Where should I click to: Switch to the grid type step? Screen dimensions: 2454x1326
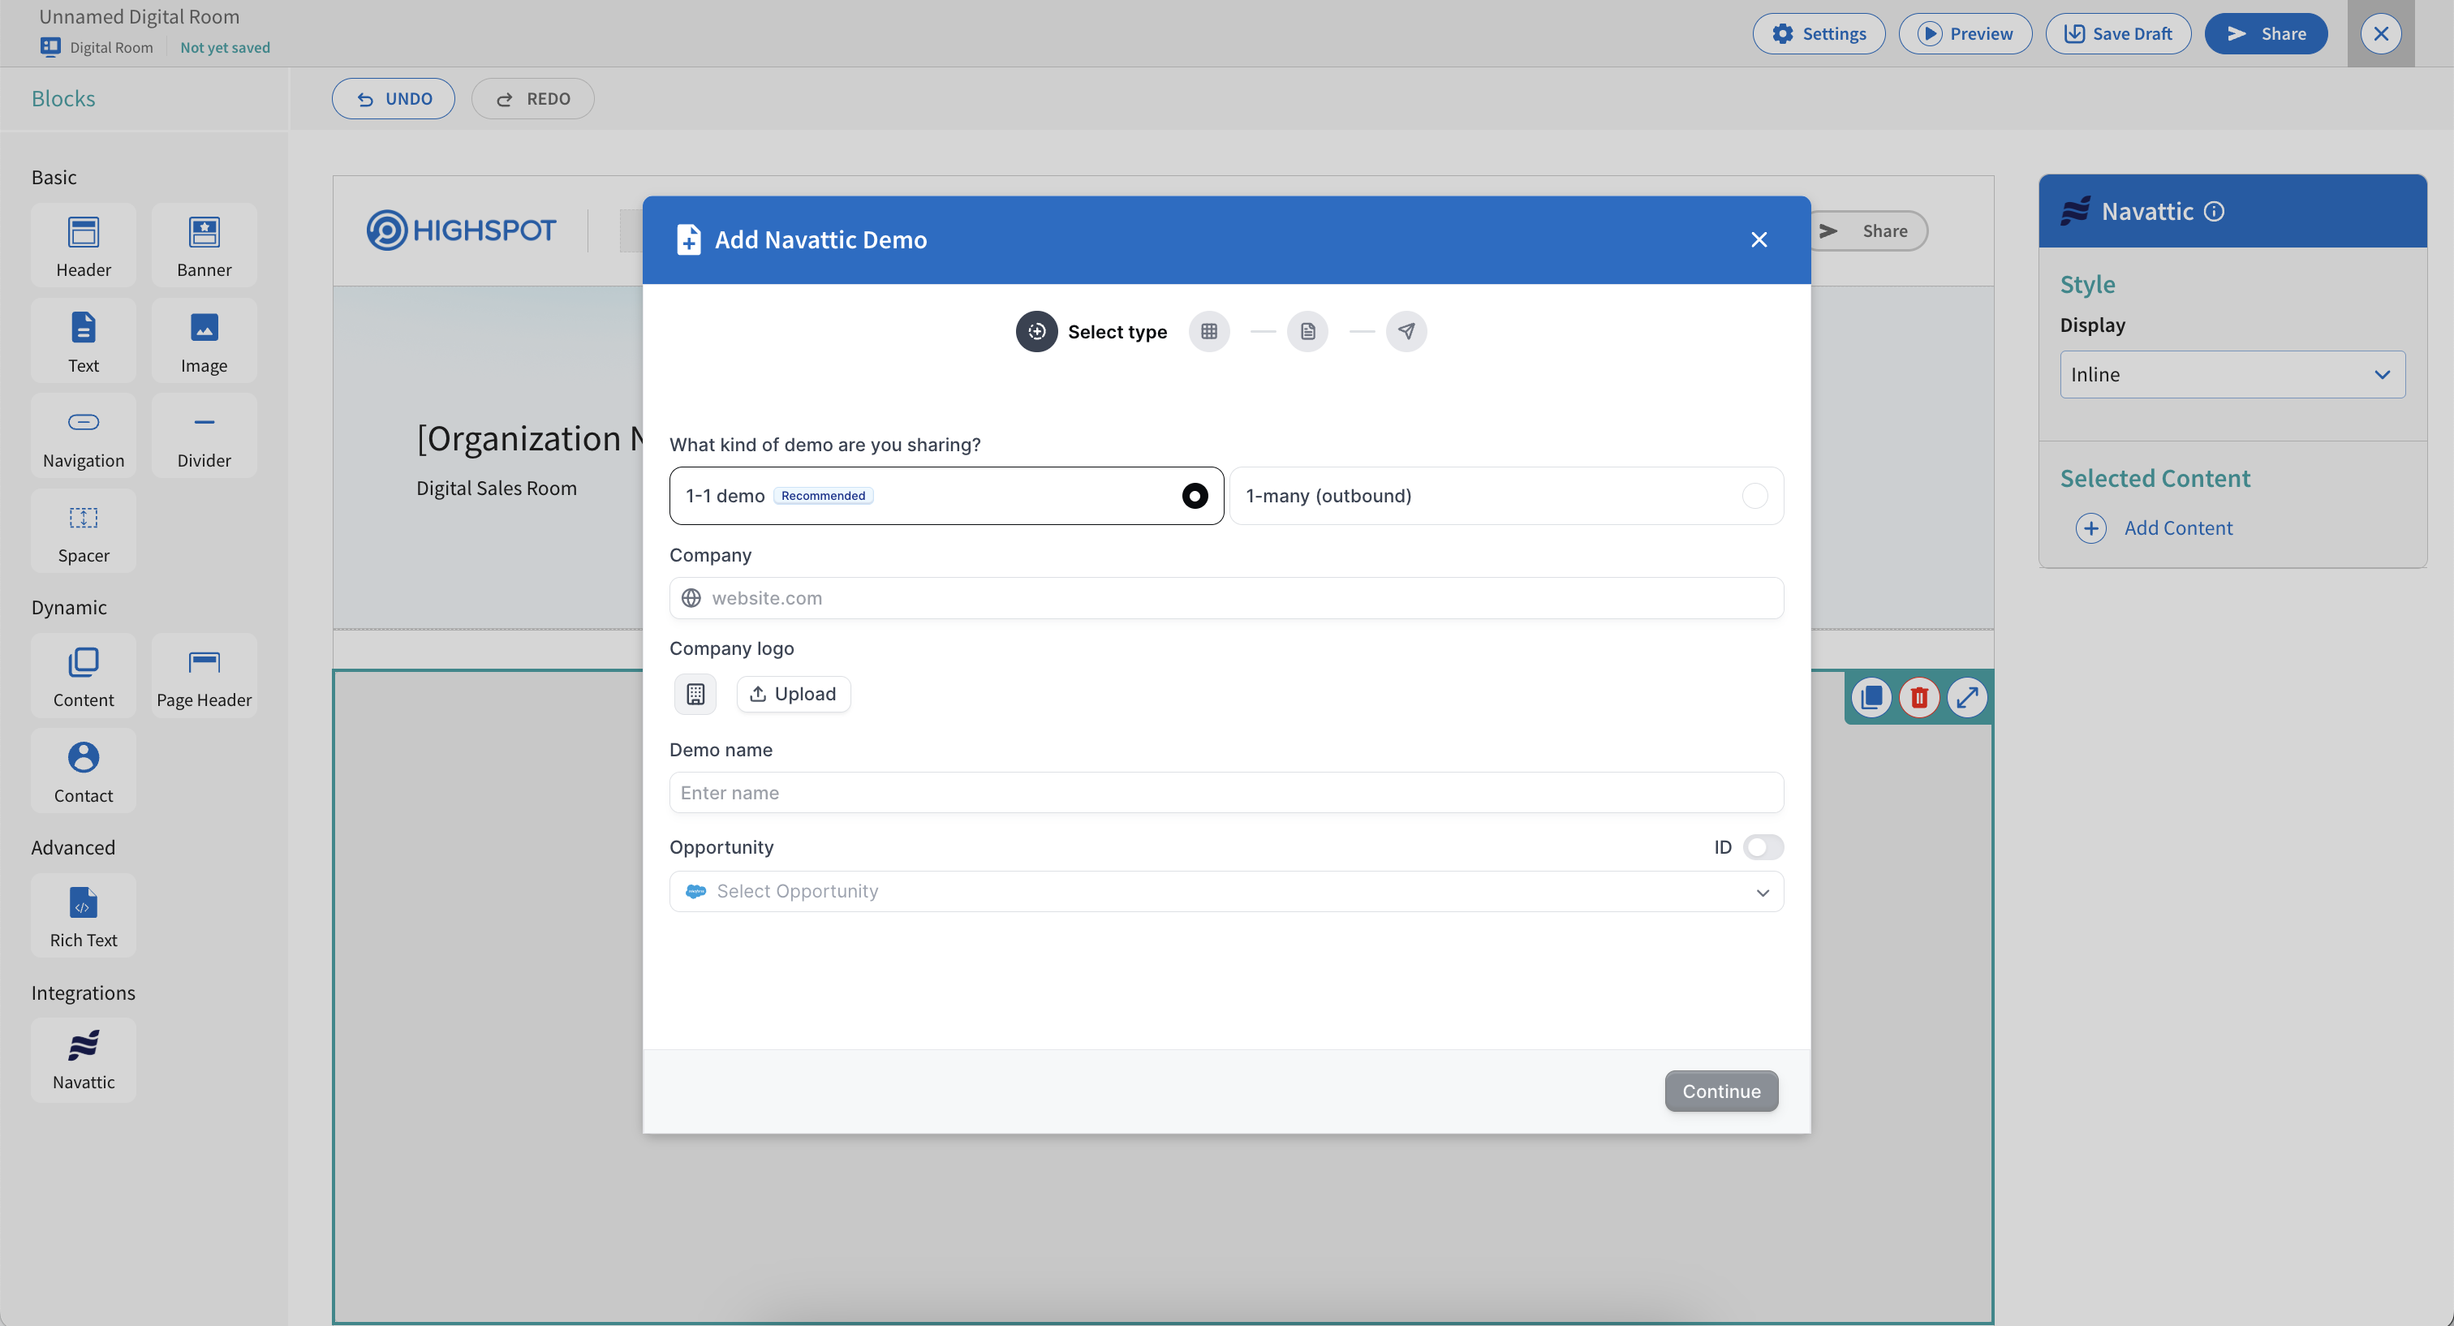1209,331
